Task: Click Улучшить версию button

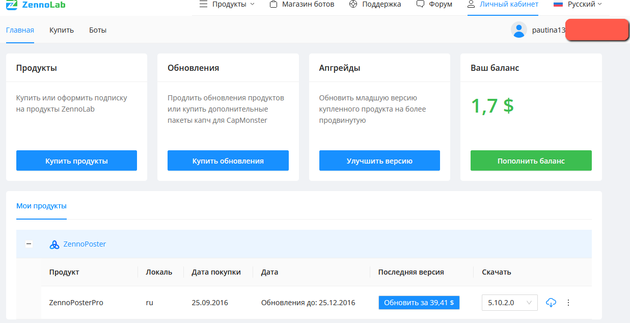Action: coord(379,160)
